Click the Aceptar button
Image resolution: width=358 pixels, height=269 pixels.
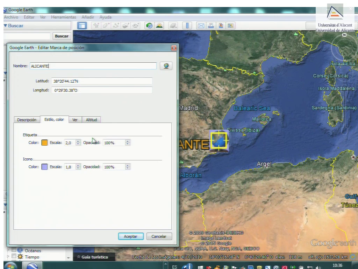coord(131,236)
